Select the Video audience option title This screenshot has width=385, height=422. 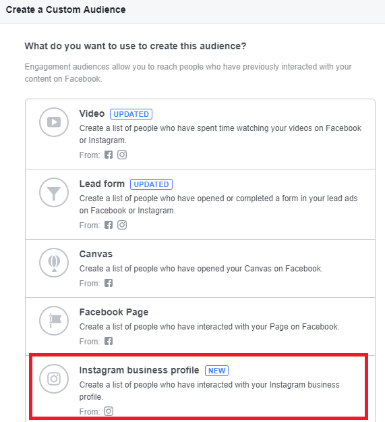tap(92, 113)
